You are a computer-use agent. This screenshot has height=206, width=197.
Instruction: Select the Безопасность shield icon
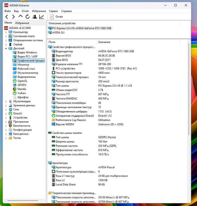(10, 126)
